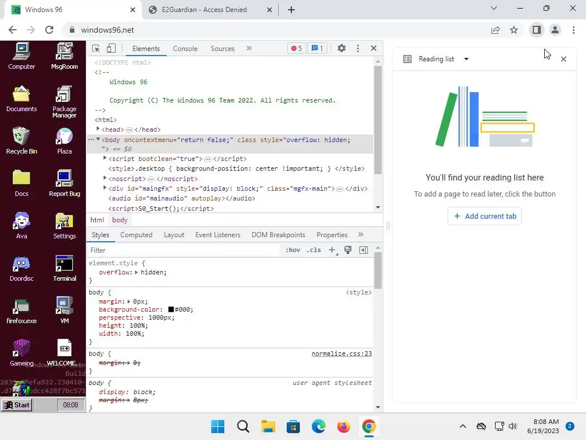This screenshot has width=586, height=440.
Task: Launch Package Manager desktop icon
Action: [64, 102]
